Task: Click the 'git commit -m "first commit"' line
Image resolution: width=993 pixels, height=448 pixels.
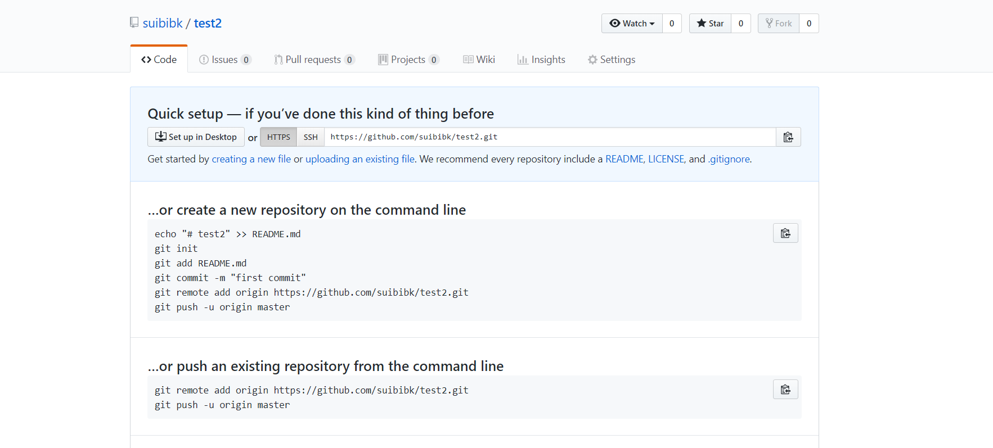Action: pyautogui.click(x=231, y=278)
